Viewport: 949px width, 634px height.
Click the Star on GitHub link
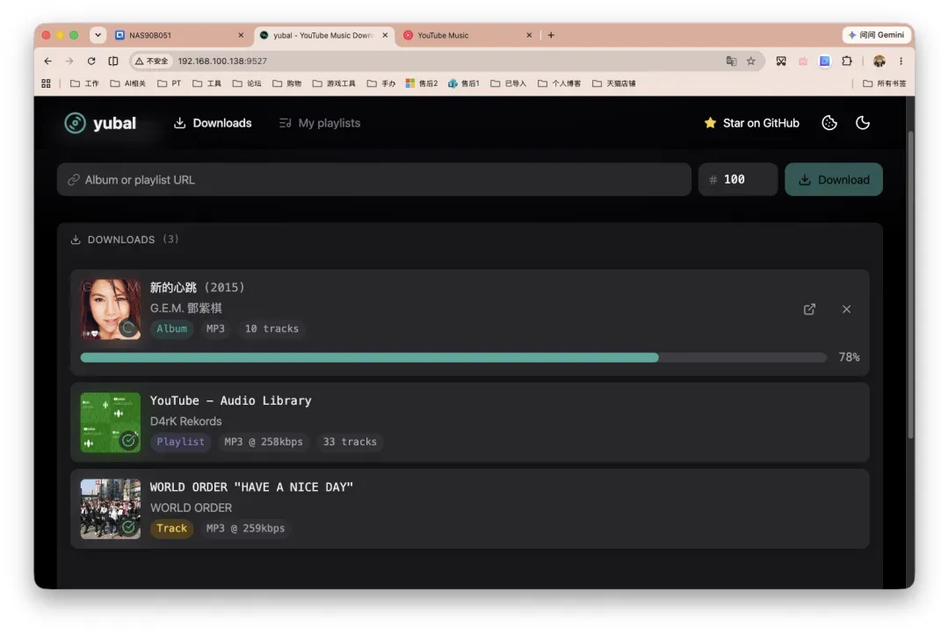click(x=751, y=123)
